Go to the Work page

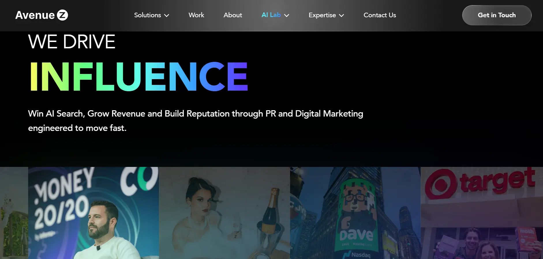coord(196,15)
